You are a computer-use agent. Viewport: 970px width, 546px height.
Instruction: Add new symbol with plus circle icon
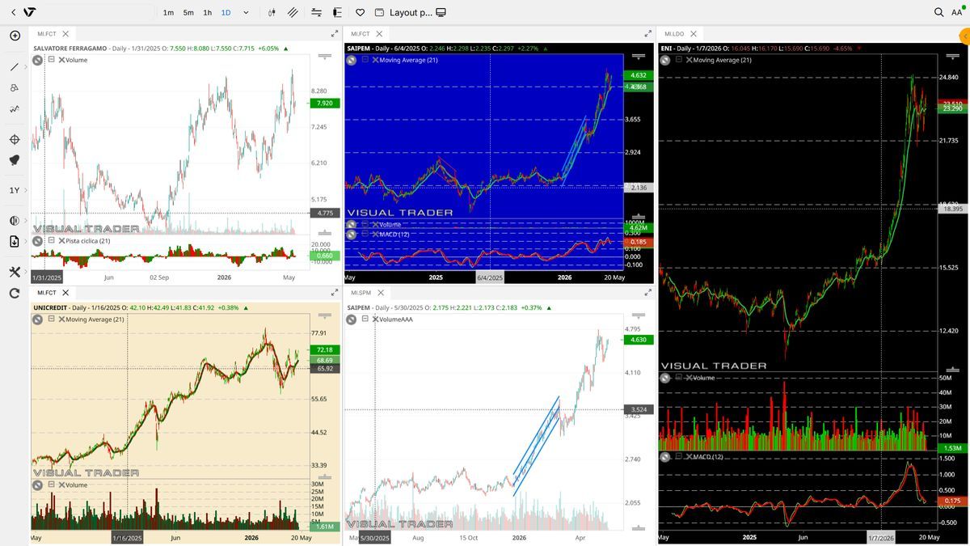click(x=15, y=36)
